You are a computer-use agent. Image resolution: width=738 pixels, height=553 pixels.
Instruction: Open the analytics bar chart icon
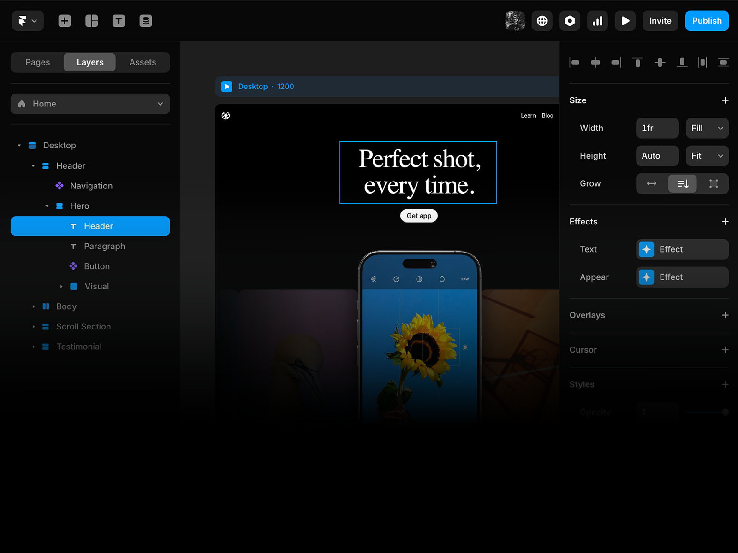[x=597, y=21]
